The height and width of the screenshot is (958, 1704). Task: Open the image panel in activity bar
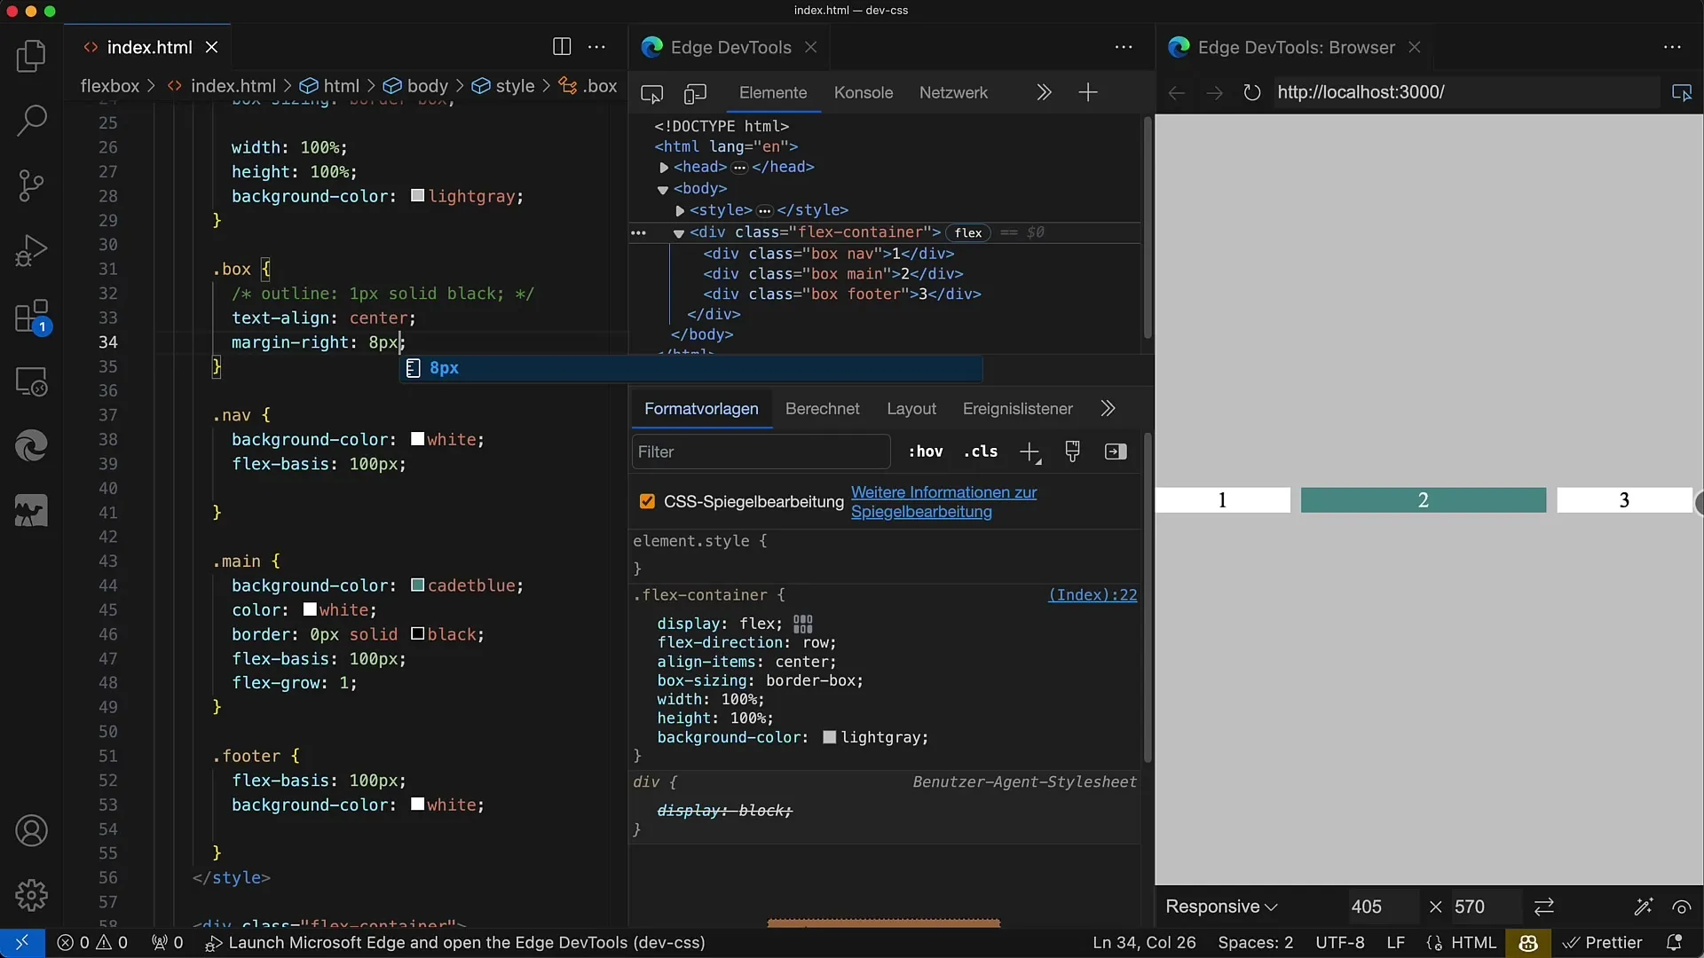point(31,511)
